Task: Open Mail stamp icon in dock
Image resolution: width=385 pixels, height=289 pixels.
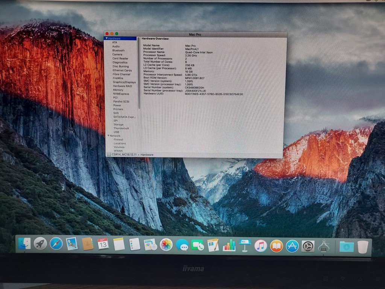Action: point(72,244)
